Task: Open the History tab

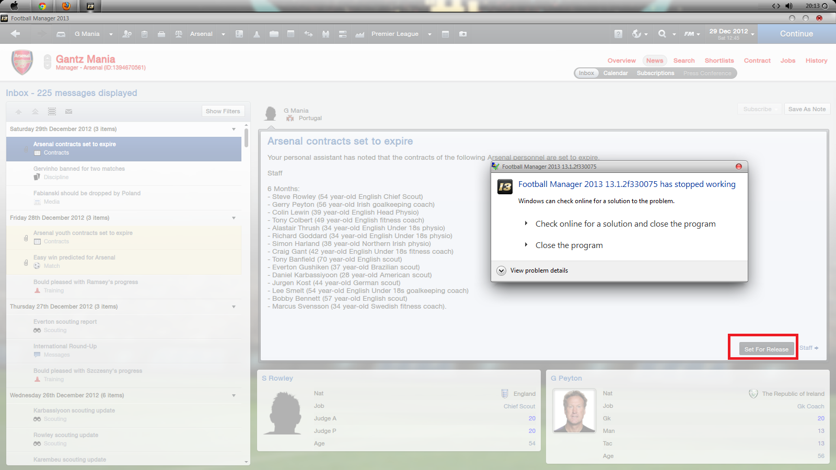Action: 816,61
